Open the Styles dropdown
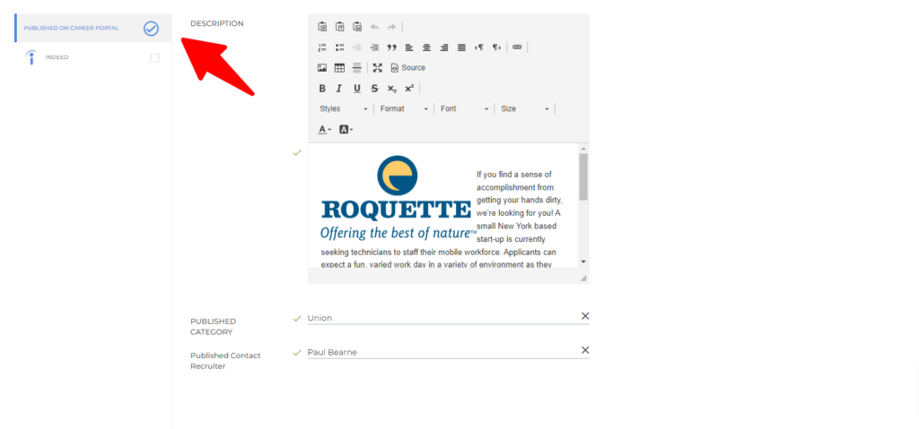This screenshot has width=919, height=429. [344, 109]
